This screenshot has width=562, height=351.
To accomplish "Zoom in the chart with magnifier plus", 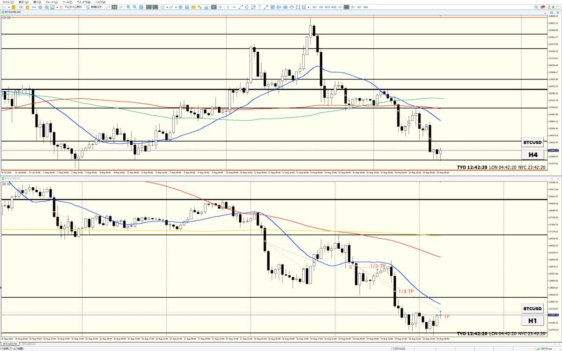I will tap(128, 7).
